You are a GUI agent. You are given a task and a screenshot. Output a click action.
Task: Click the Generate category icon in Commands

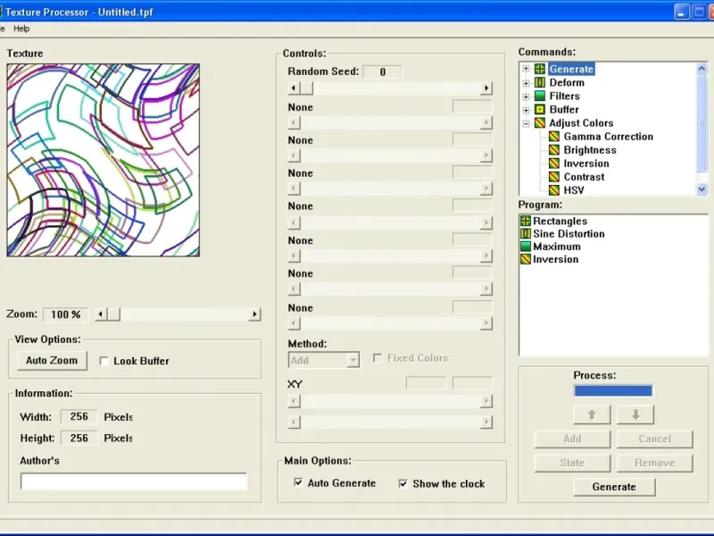tap(539, 69)
